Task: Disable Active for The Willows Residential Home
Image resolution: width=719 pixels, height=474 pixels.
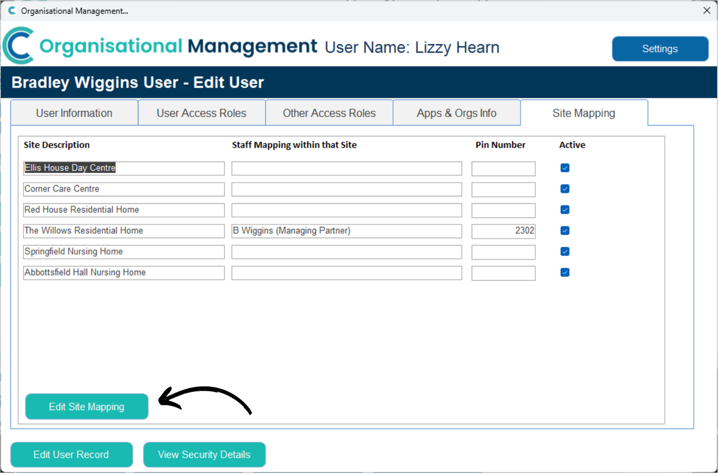Action: 564,230
